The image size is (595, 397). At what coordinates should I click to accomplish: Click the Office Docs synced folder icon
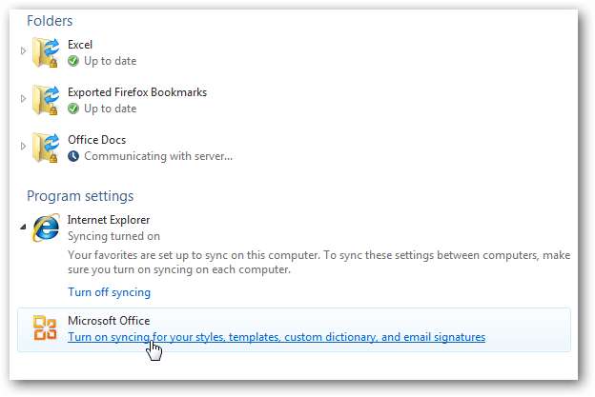tap(44, 148)
